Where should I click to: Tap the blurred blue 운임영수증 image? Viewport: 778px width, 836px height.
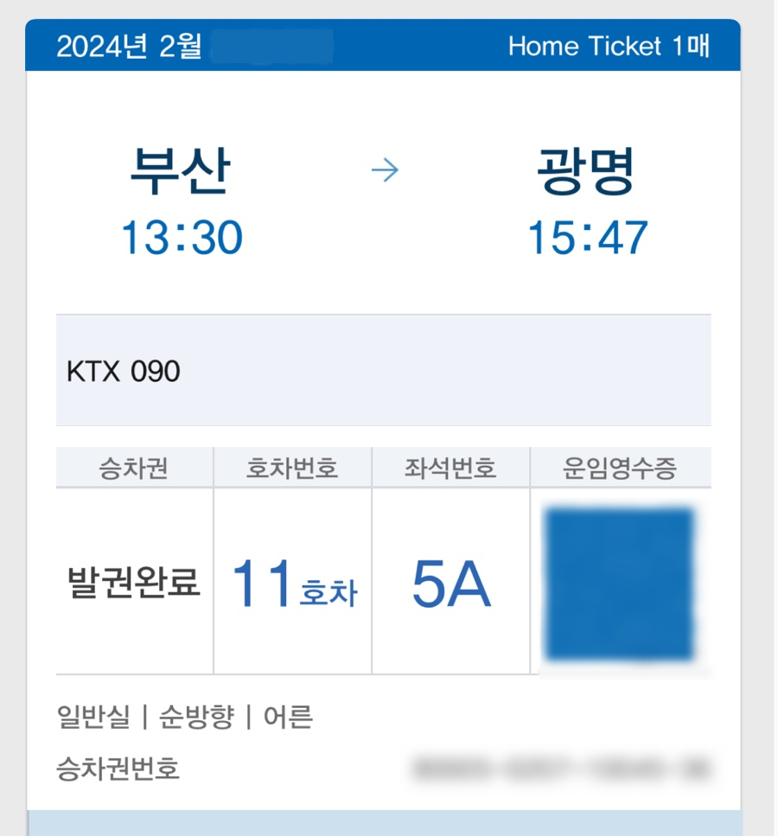click(x=619, y=584)
